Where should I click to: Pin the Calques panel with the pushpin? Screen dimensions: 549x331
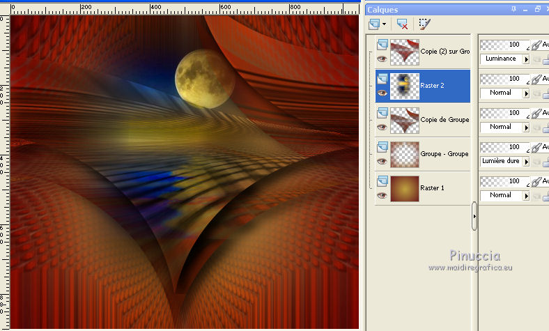(513, 10)
